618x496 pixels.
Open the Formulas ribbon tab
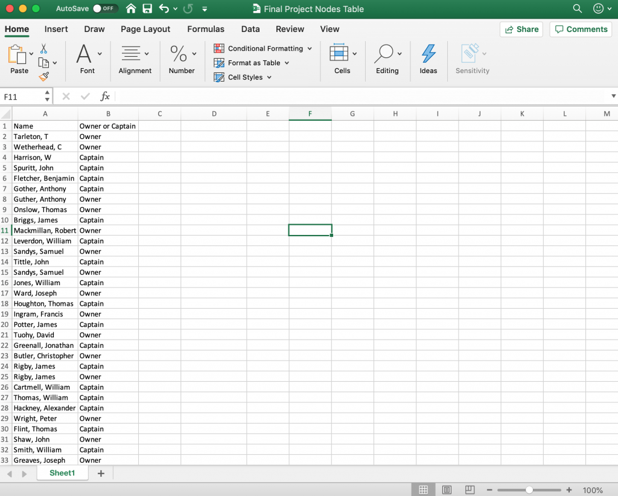(205, 29)
